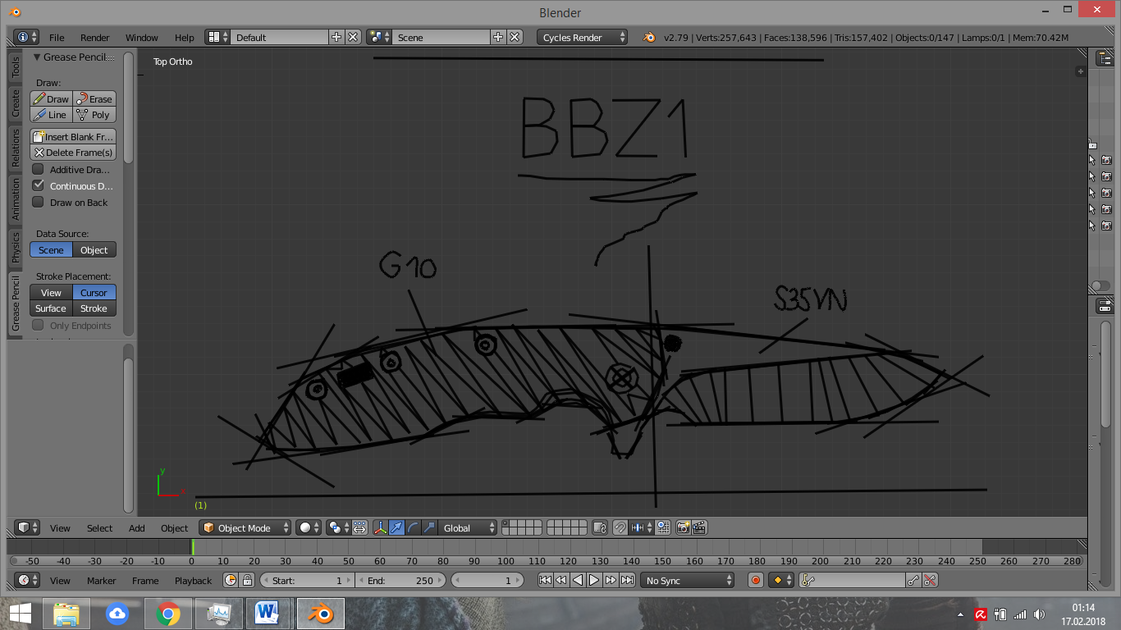Play the animation in reverse
1121x630 pixels.
point(578,581)
